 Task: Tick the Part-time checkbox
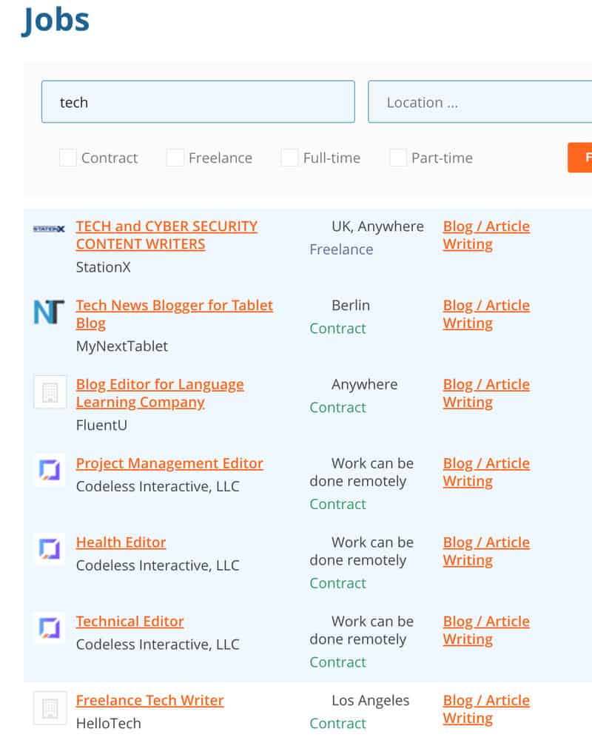[398, 158]
